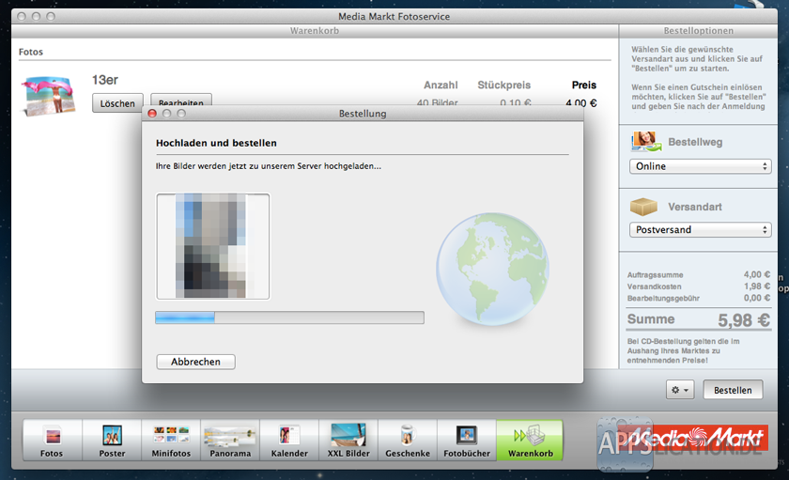Click the globe upload graphic in dialog
789x480 pixels.
click(x=492, y=270)
